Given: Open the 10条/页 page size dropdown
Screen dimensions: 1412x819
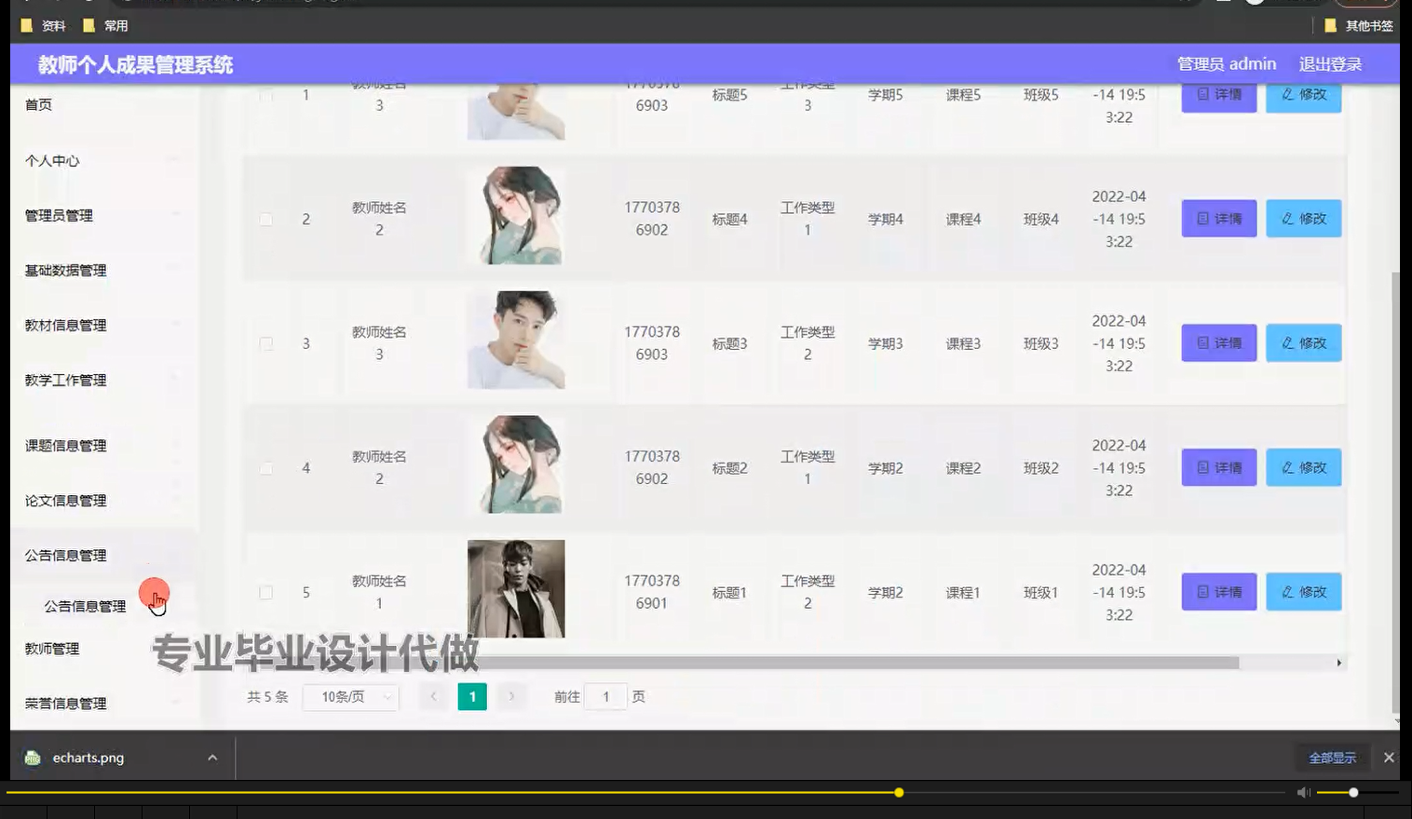Looking at the screenshot, I should point(351,696).
